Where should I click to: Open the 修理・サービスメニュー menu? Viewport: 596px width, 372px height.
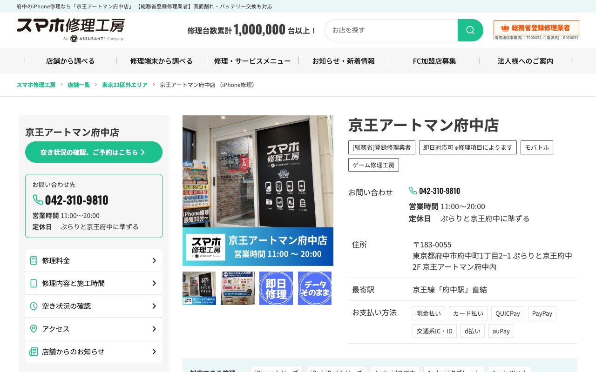coord(252,61)
